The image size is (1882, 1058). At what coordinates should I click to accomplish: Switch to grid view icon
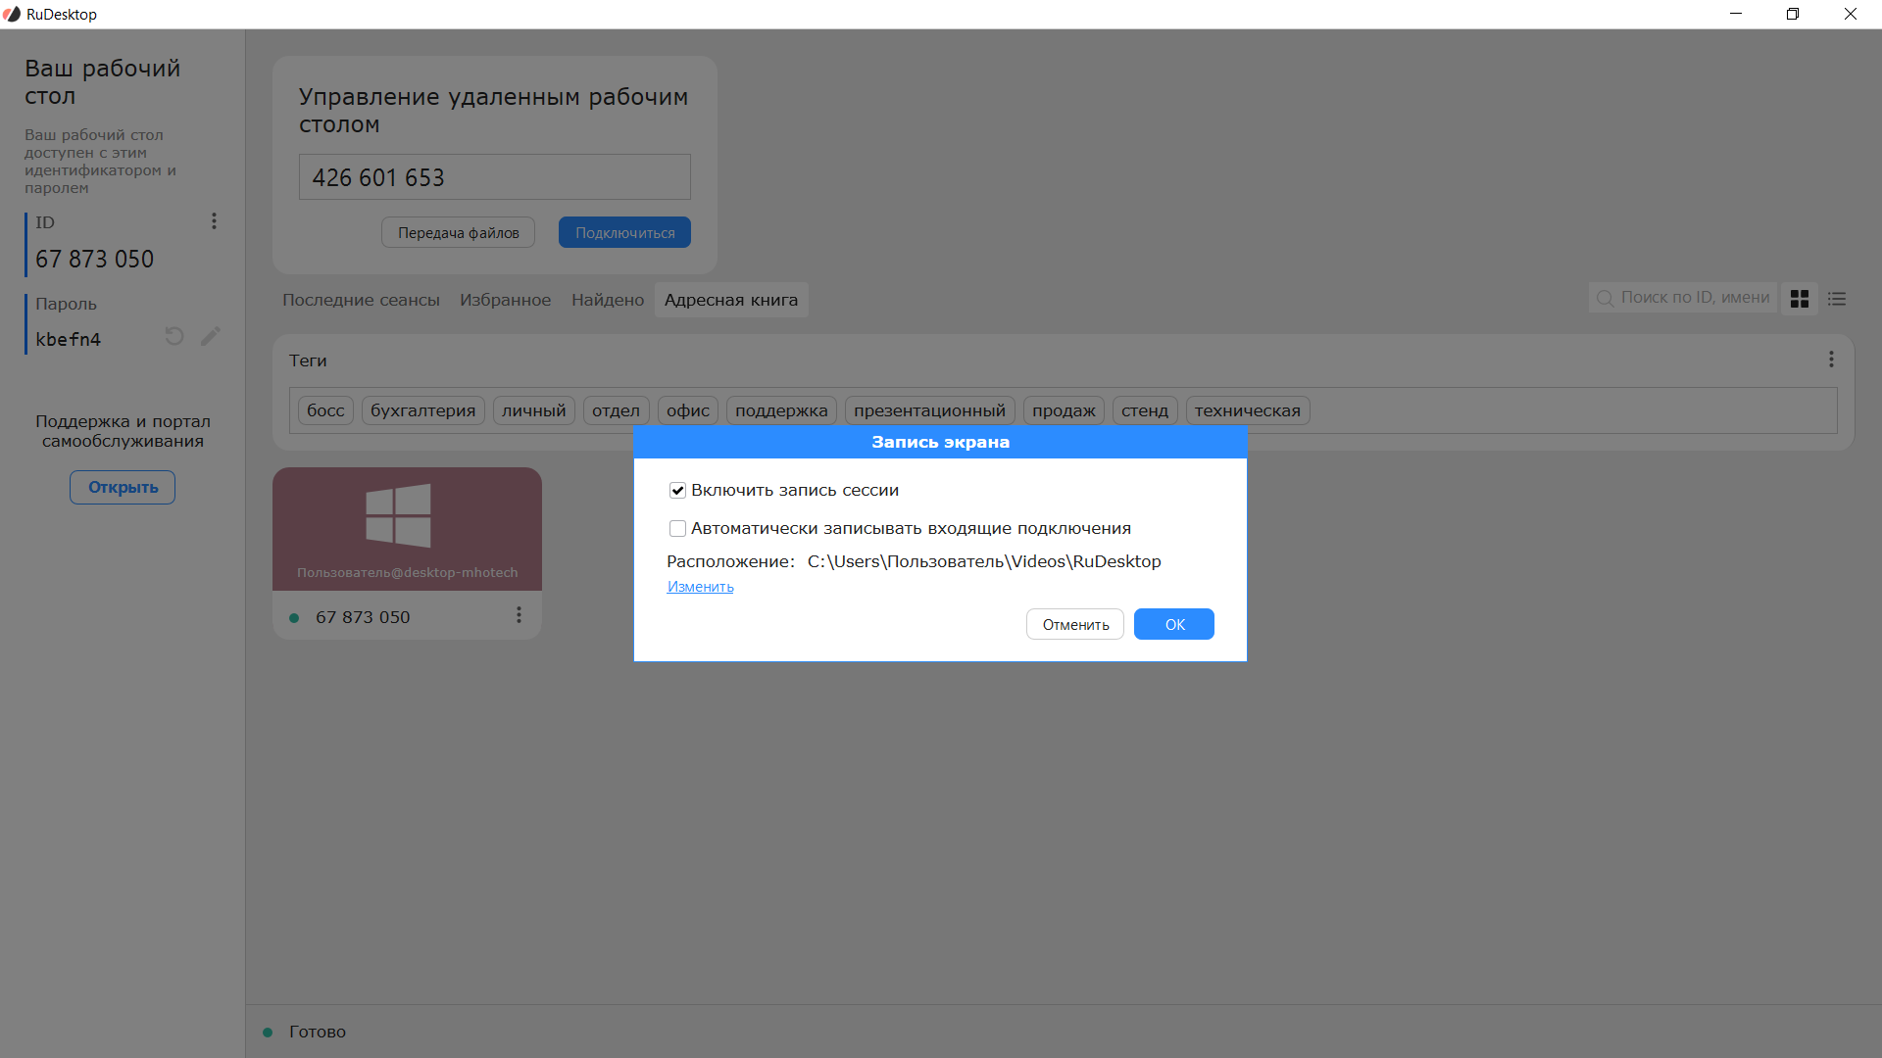click(x=1800, y=299)
